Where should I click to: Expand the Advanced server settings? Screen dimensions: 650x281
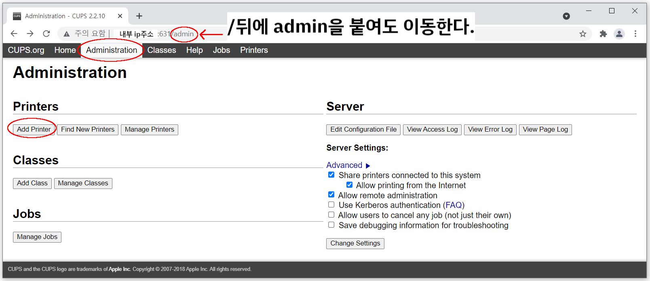(x=348, y=165)
